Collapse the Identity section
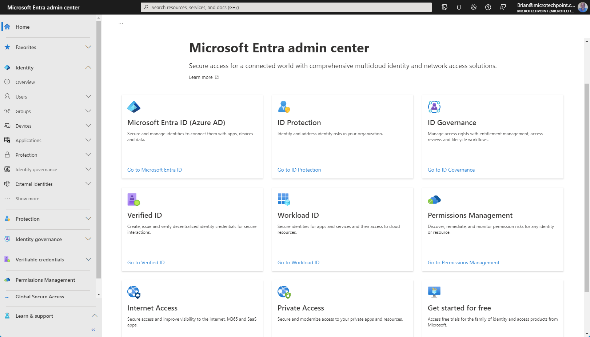The width and height of the screenshot is (590, 337). tap(88, 68)
